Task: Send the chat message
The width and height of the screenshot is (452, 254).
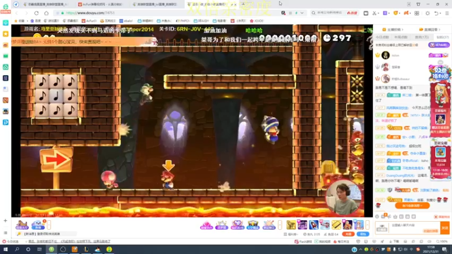Action: [x=445, y=228]
